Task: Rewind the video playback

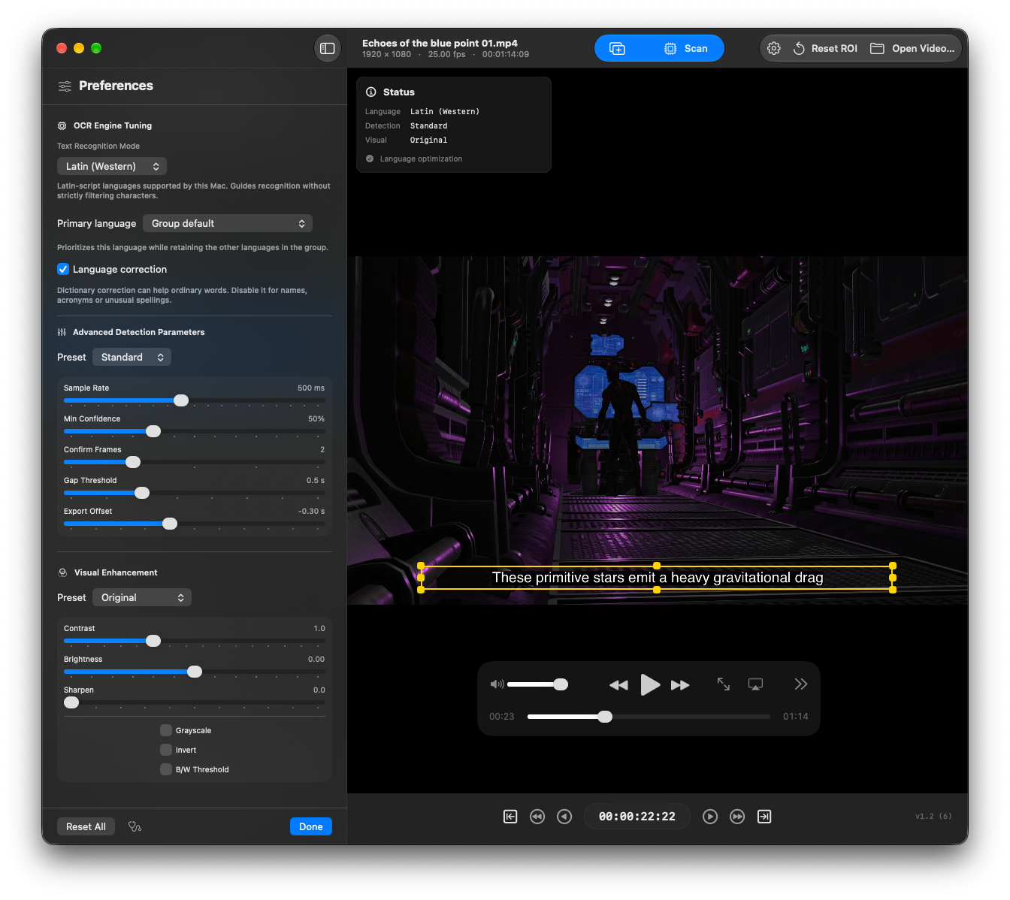Action: point(618,685)
